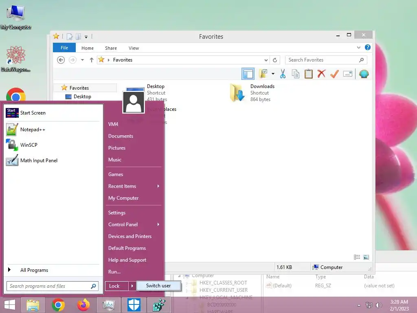Click the Email envelope toolbar icon

point(348,74)
